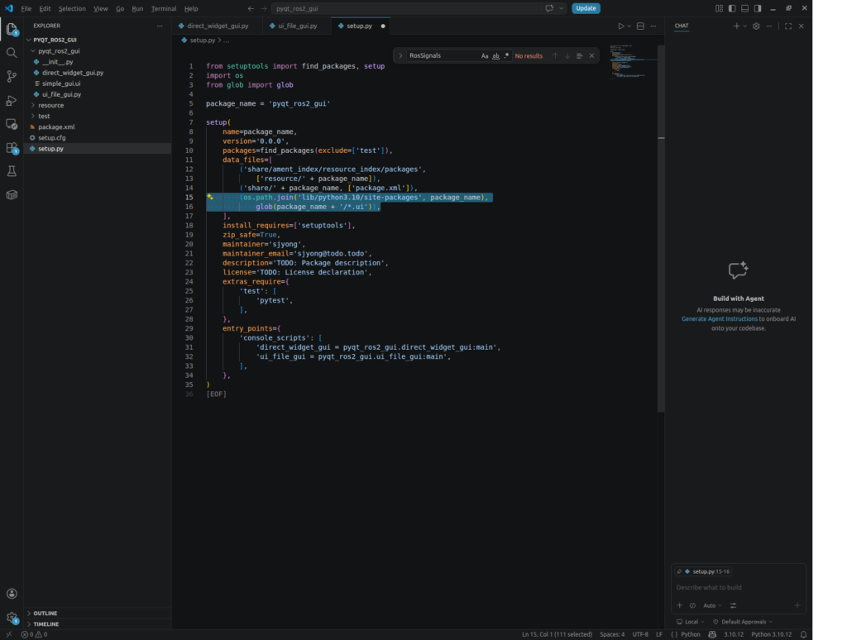Toggle Match Case in find widget
847x640 pixels.
pos(485,55)
